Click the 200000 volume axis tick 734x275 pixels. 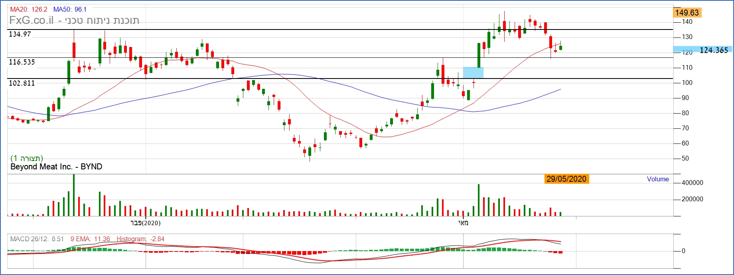[692, 199]
